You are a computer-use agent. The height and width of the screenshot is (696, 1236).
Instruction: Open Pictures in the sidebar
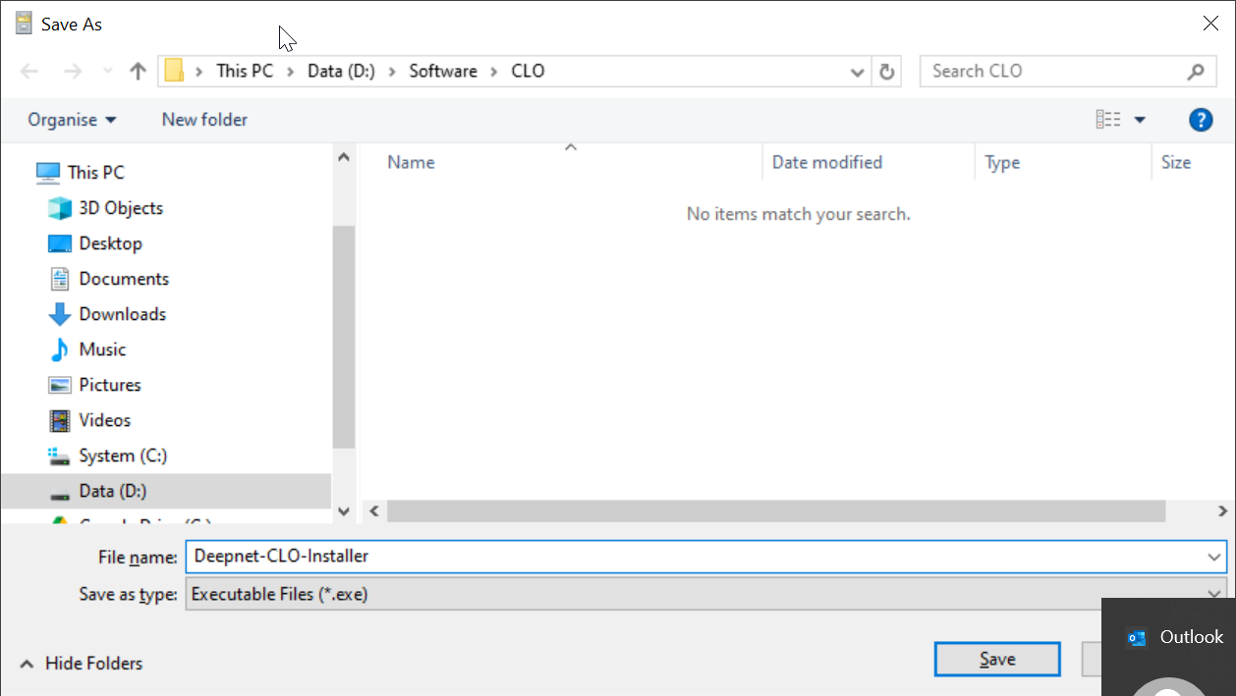[110, 385]
